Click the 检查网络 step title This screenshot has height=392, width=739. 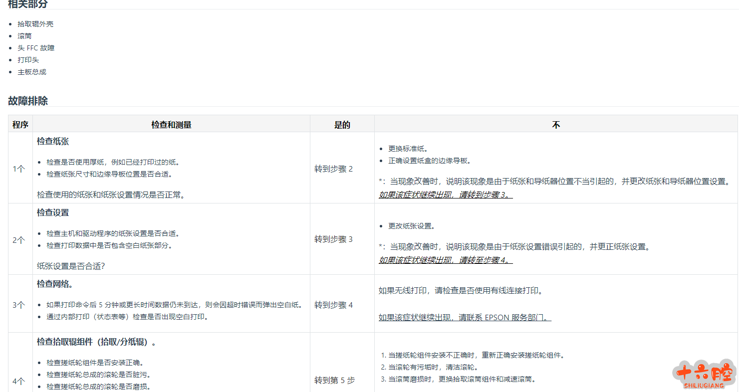tap(55, 284)
